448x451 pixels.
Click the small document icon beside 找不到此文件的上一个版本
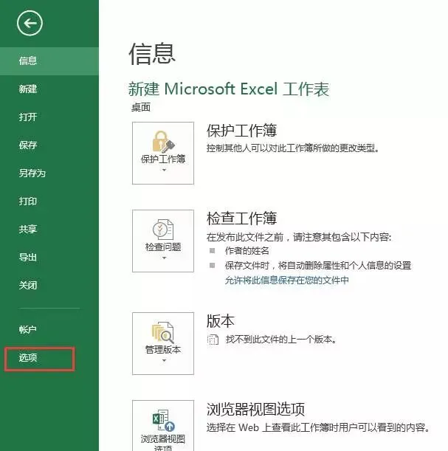click(x=213, y=340)
